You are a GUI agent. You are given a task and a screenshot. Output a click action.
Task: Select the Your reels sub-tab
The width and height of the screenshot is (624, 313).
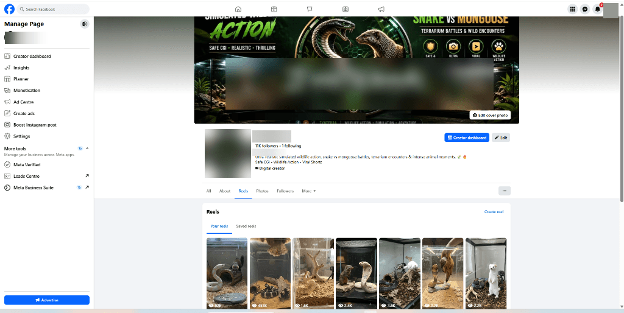click(x=219, y=227)
